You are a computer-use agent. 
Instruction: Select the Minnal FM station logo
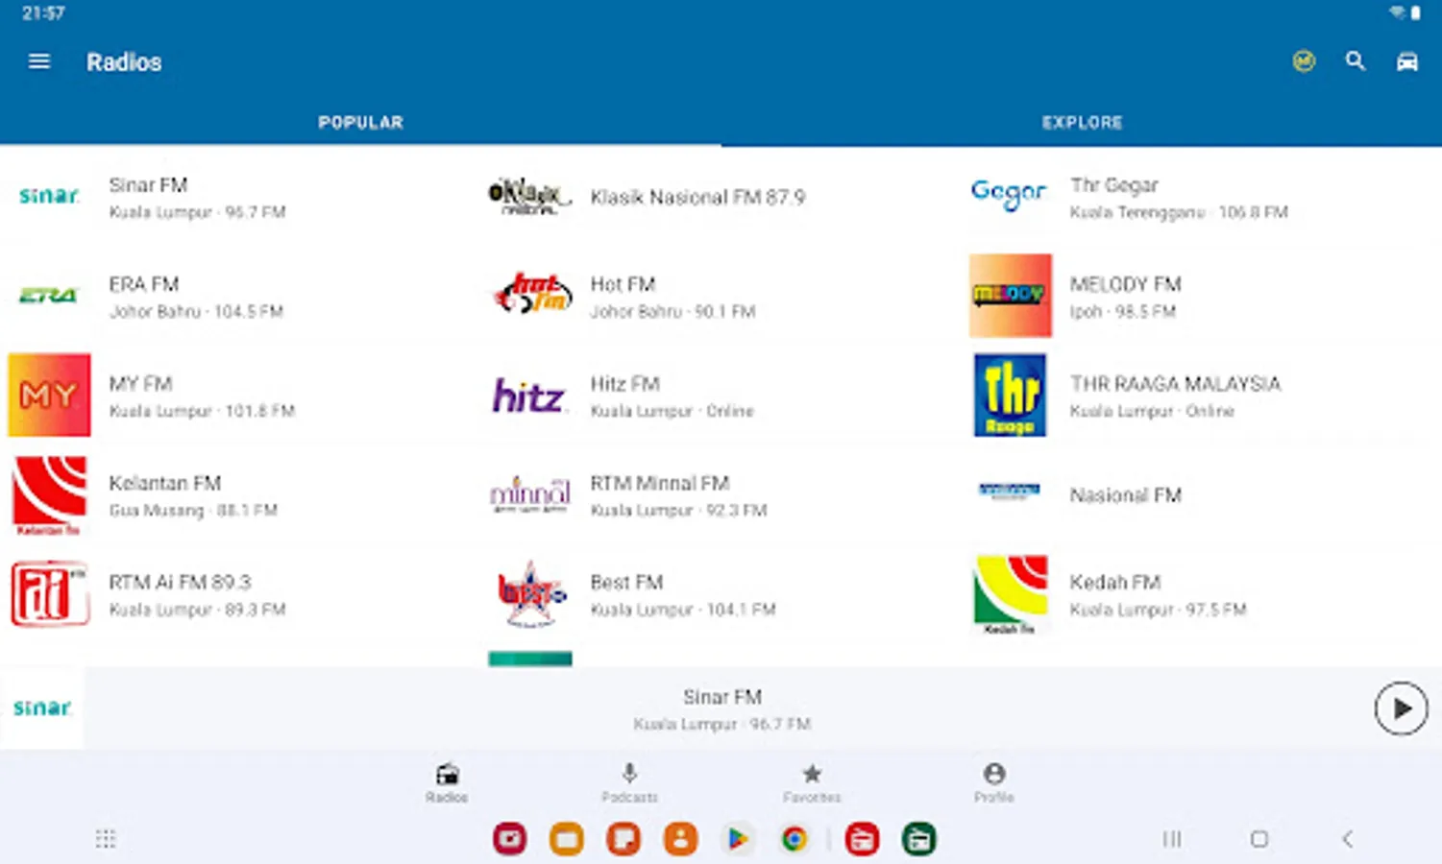point(530,494)
